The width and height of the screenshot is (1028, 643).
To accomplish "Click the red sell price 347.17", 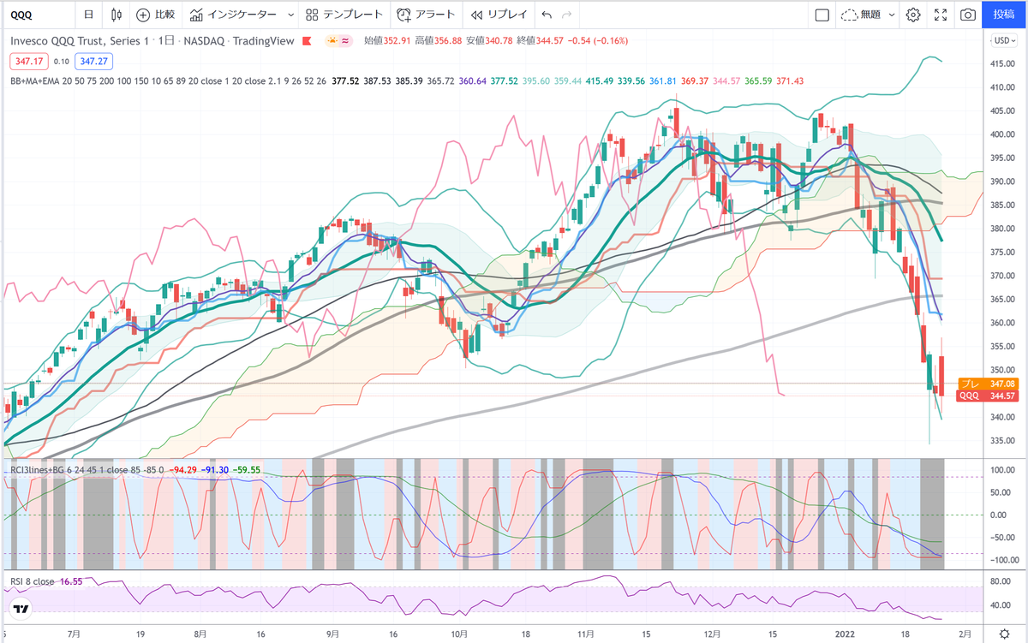I will [x=27, y=61].
